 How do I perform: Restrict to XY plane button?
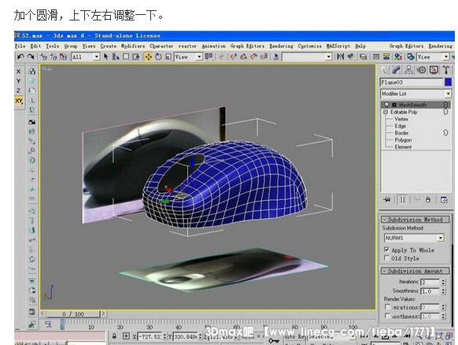(x=19, y=101)
